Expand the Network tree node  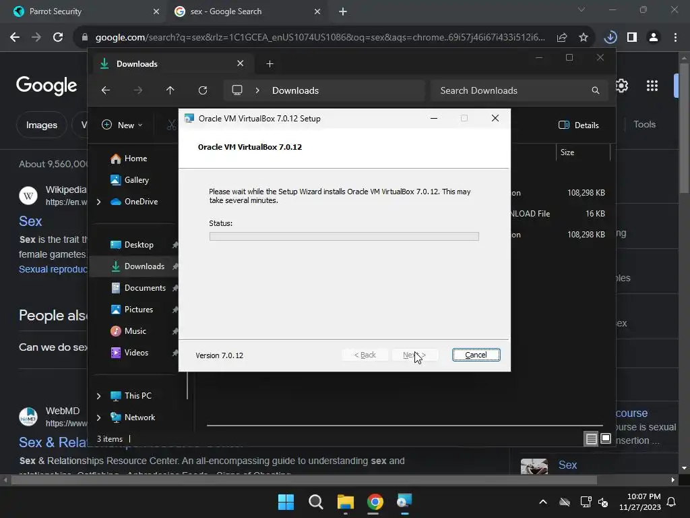(98, 418)
